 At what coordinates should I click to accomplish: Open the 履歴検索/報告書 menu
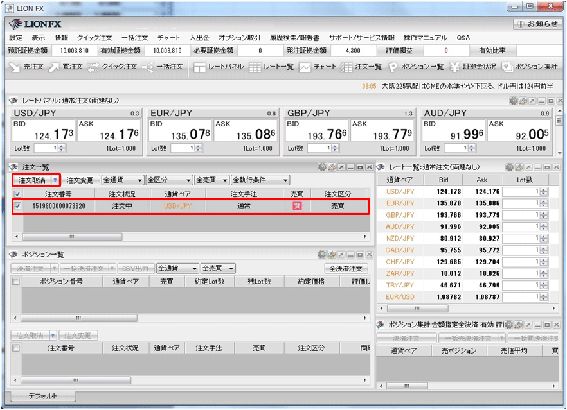(294, 37)
